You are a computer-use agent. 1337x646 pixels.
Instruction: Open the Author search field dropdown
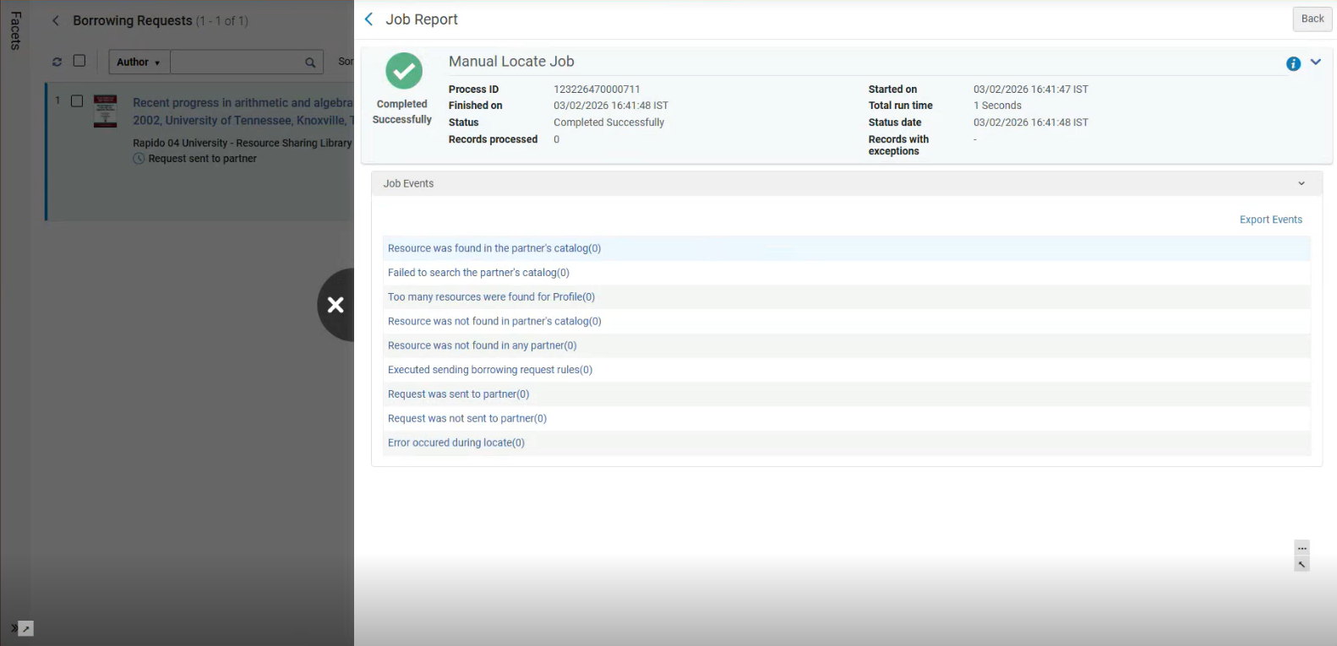point(139,62)
